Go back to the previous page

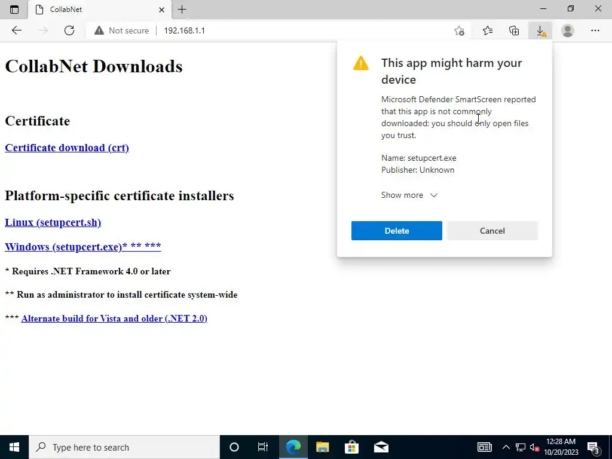tap(16, 30)
